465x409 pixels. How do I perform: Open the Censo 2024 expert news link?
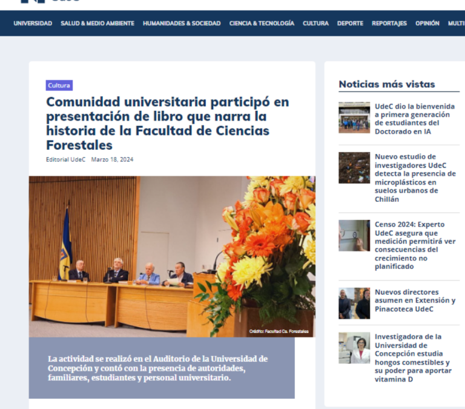pyautogui.click(x=415, y=245)
